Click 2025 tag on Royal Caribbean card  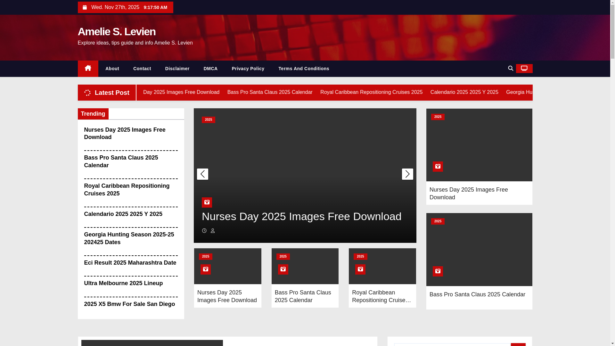click(x=360, y=257)
